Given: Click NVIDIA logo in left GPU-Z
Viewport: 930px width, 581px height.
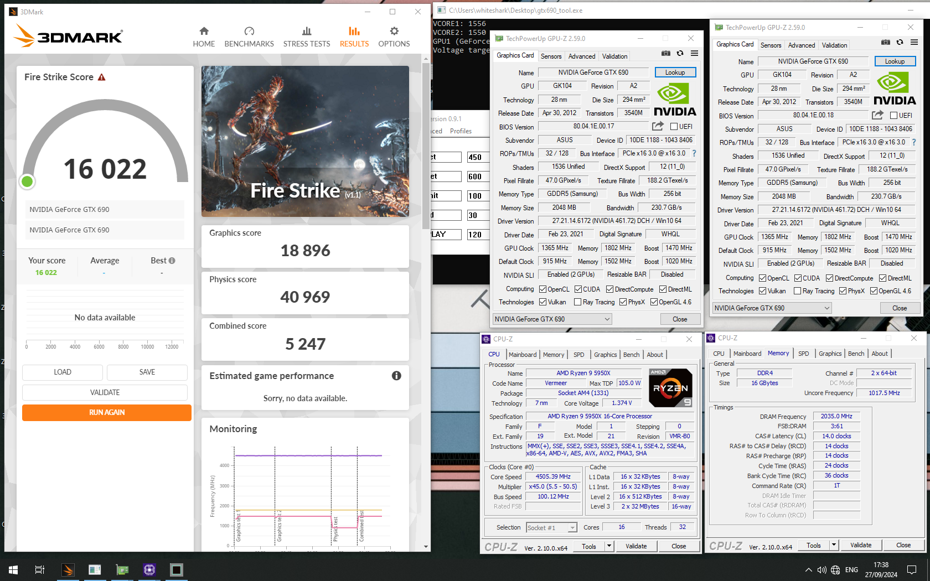Looking at the screenshot, I should point(675,99).
